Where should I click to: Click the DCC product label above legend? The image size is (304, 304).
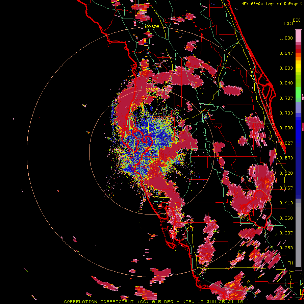(x=297, y=20)
